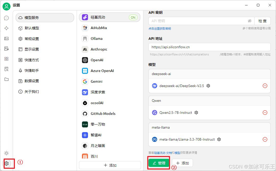Viewport: 276px width, 171px height.
Task: Open the 数据设置 settings section
Action: point(45,81)
